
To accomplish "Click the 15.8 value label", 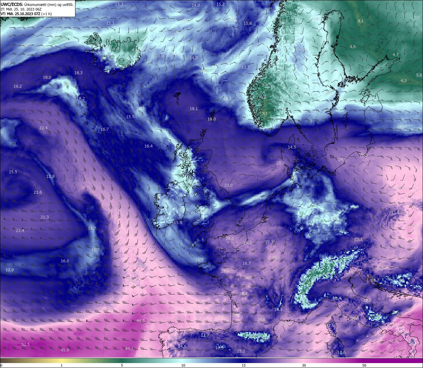I will [x=248, y=23].
